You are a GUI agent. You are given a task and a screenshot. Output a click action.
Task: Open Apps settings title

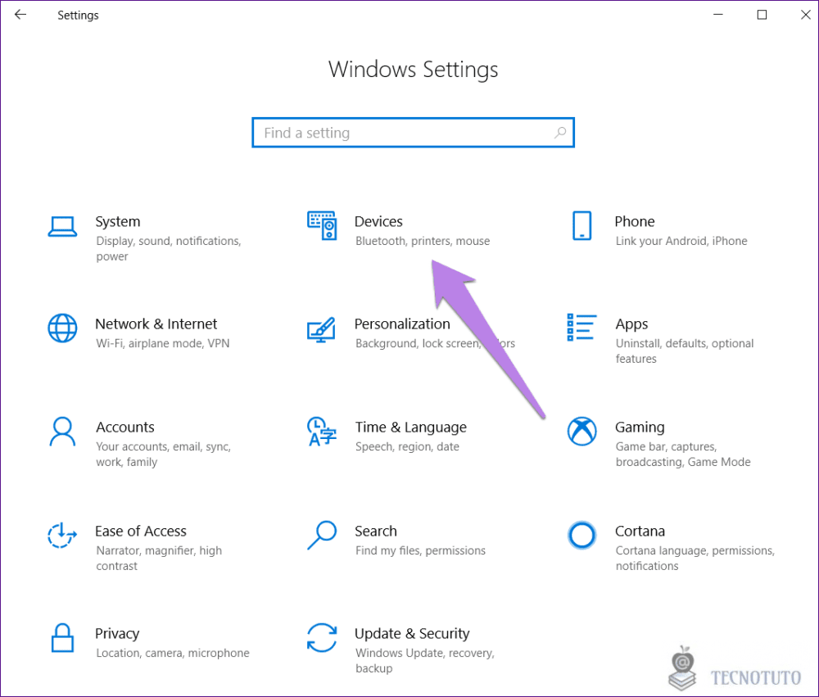[x=631, y=324]
